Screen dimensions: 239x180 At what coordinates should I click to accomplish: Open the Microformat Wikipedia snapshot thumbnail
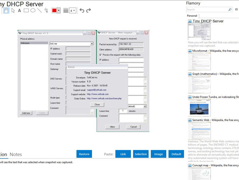(200, 62)
